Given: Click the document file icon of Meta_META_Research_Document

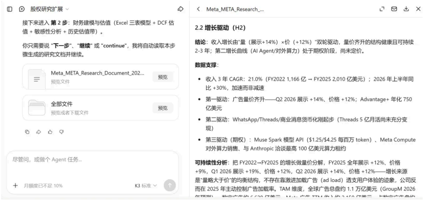Looking at the screenshot, I should [x=37, y=79].
